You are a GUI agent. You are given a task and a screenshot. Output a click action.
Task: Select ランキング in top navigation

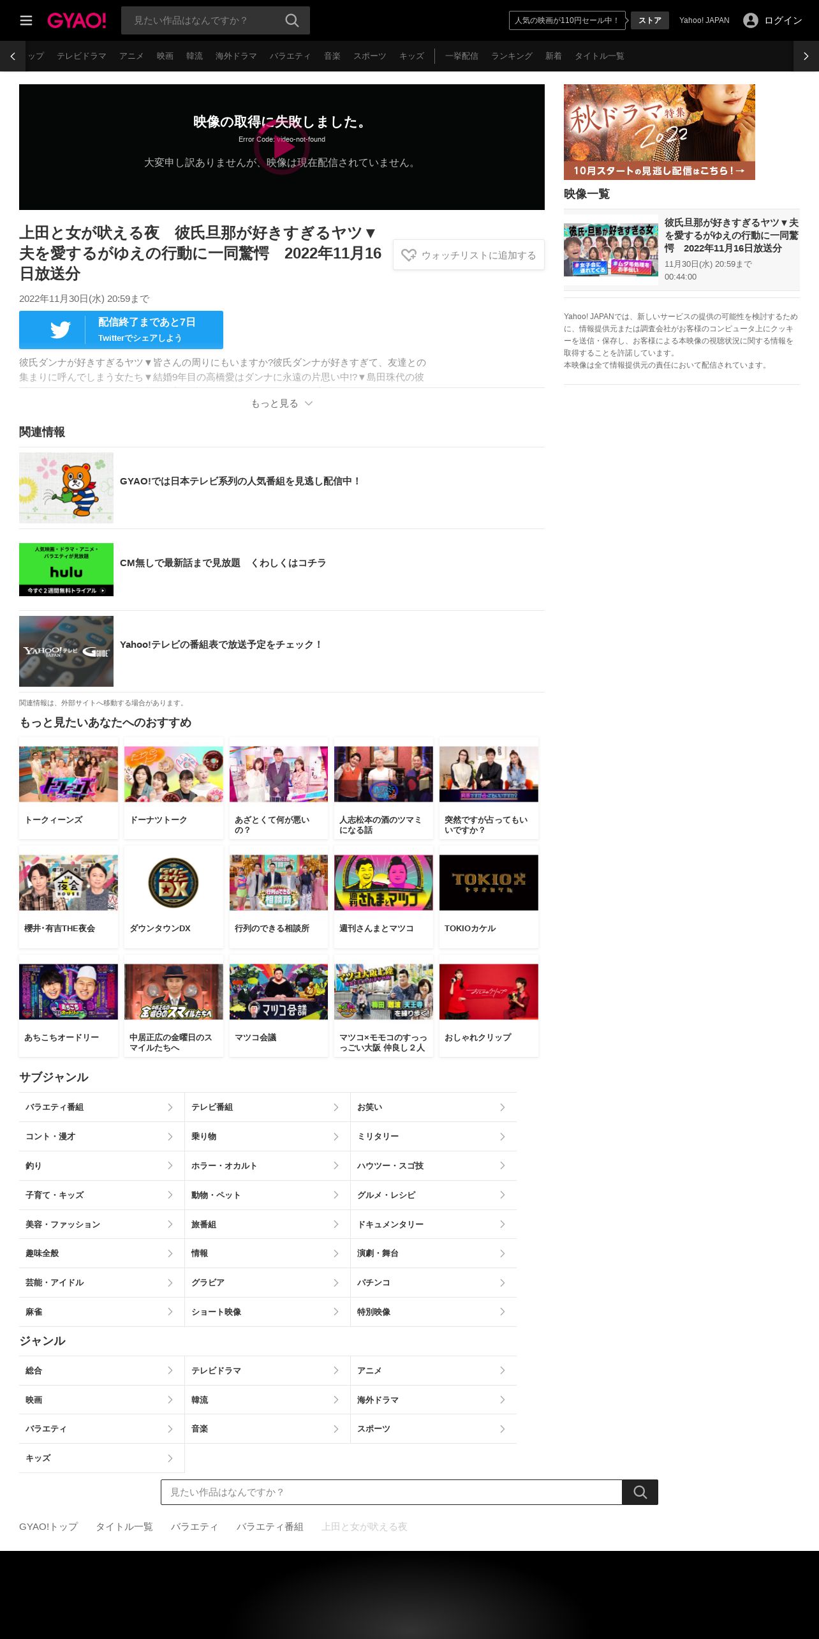pyautogui.click(x=512, y=56)
